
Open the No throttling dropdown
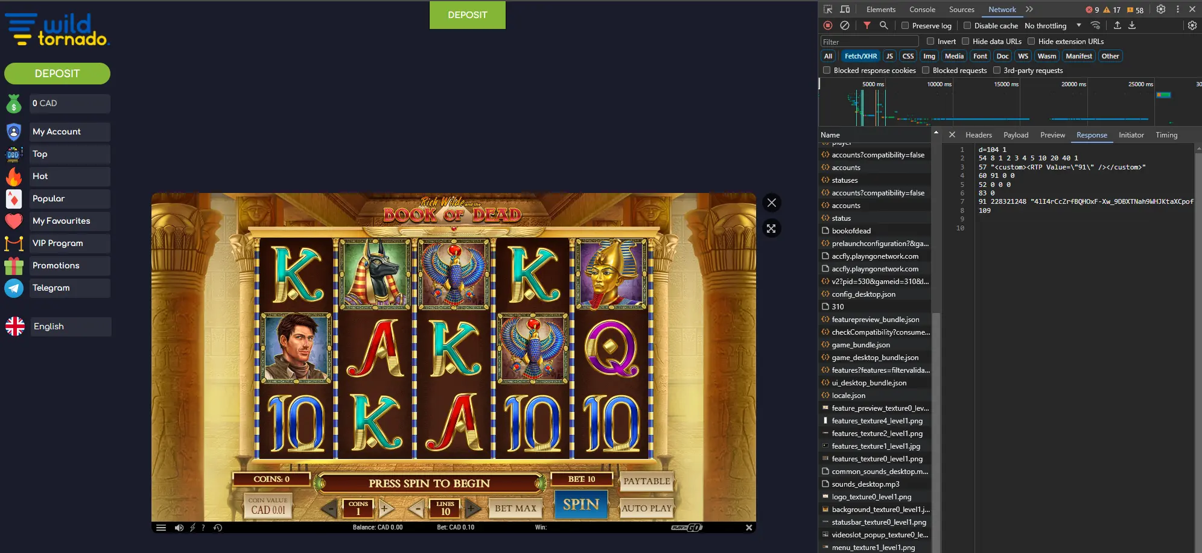[x=1053, y=25]
